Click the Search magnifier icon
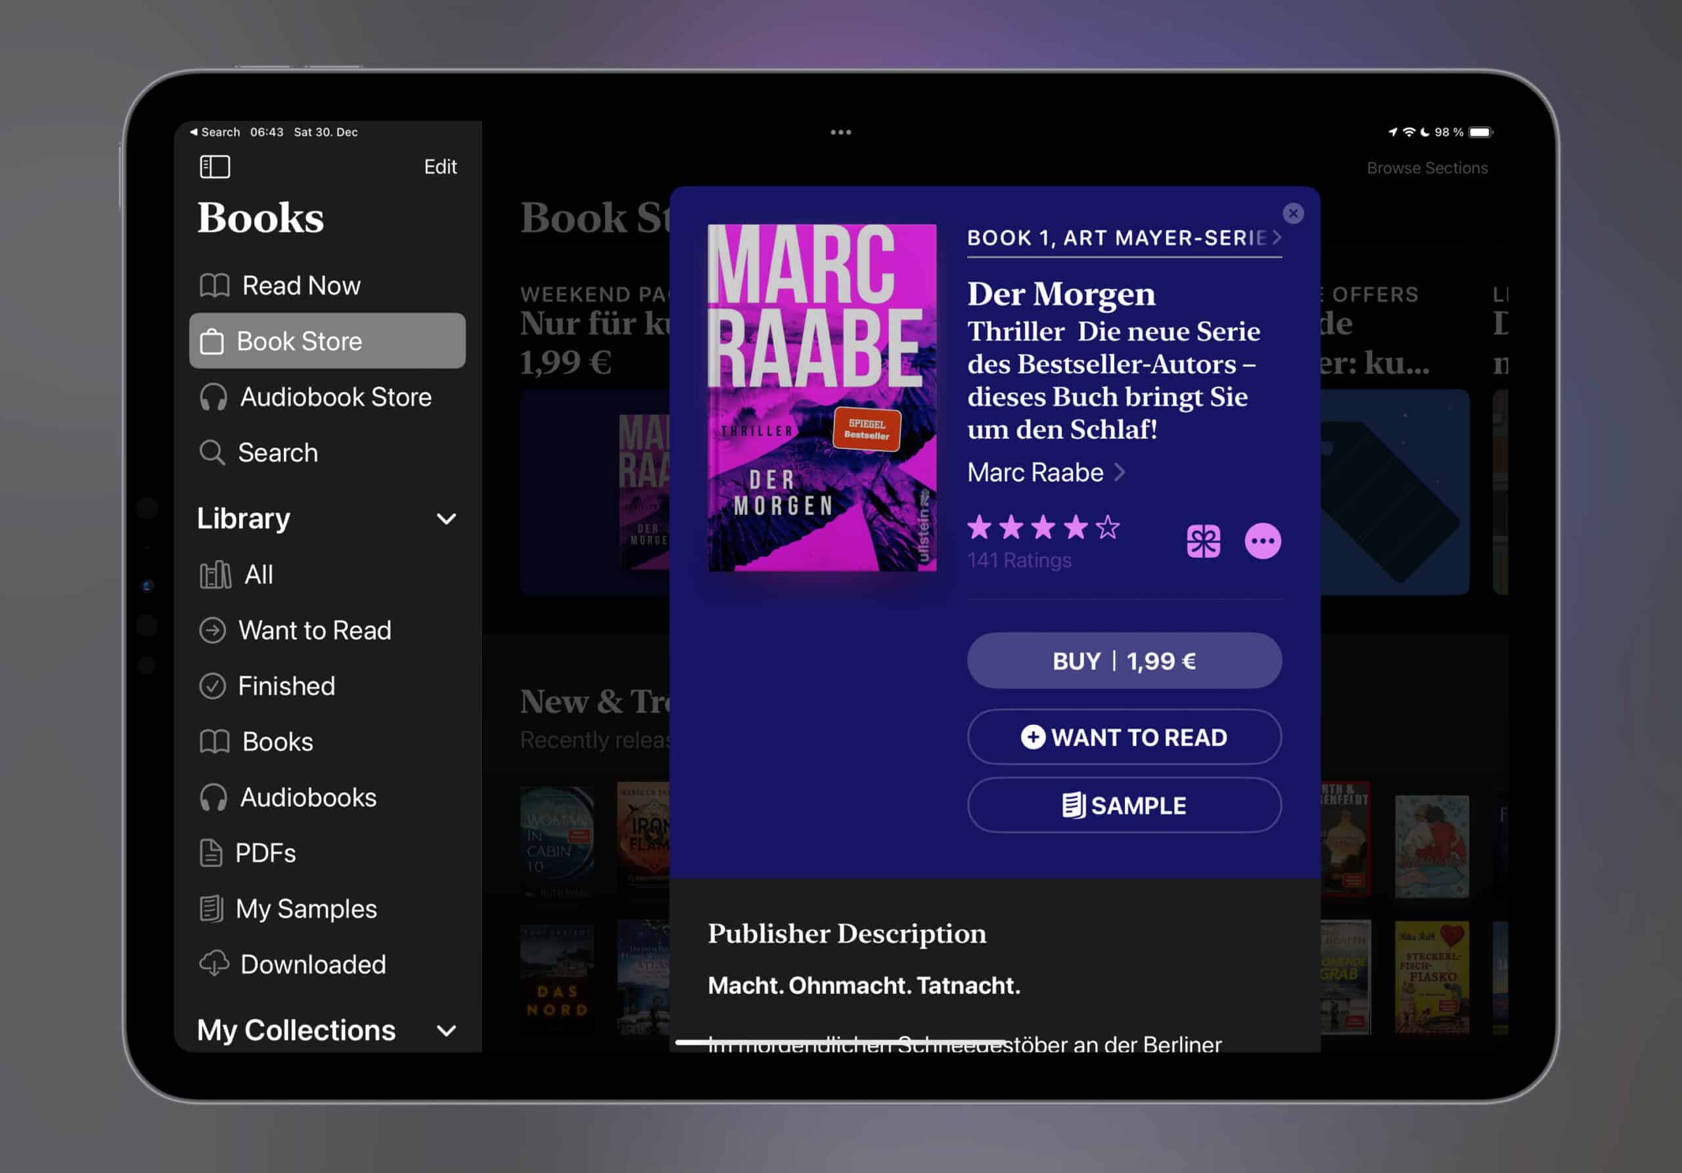Image resolution: width=1682 pixels, height=1173 pixels. [x=212, y=453]
